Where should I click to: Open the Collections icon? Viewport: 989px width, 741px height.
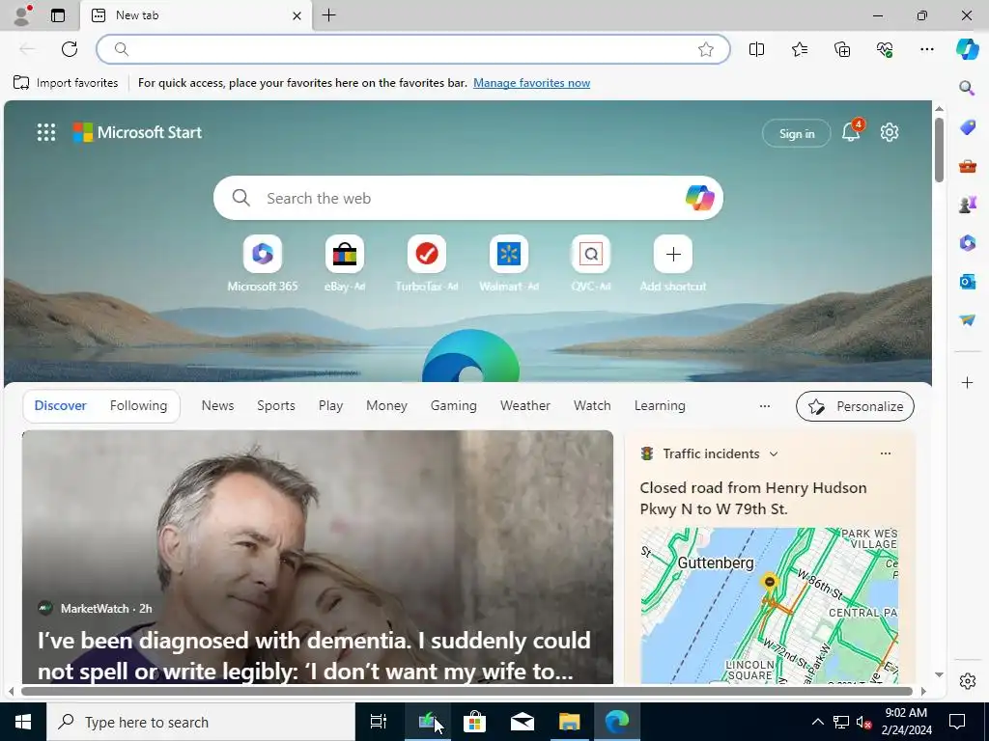[842, 49]
